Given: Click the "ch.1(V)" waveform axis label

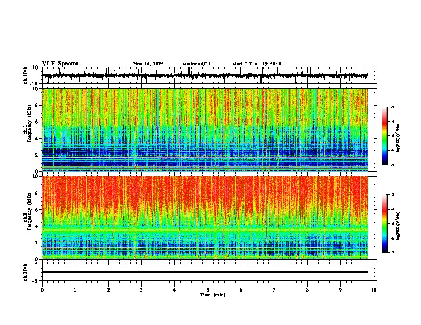Looking at the screenshot, I should [x=26, y=75].
